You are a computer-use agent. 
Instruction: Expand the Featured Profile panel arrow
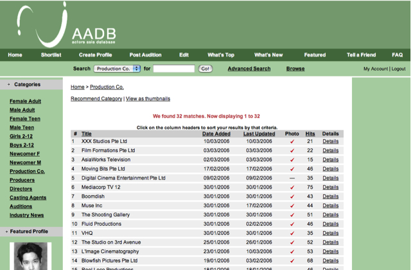click(6, 232)
